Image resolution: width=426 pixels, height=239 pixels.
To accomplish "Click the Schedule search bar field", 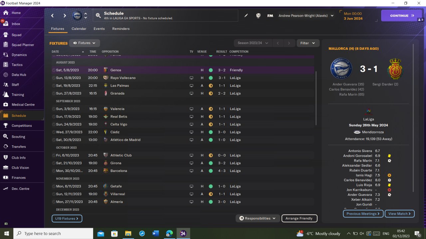I will (x=166, y=16).
